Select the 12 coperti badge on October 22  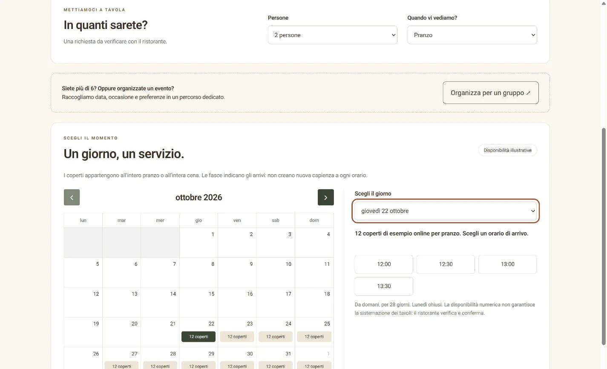[x=198, y=337]
